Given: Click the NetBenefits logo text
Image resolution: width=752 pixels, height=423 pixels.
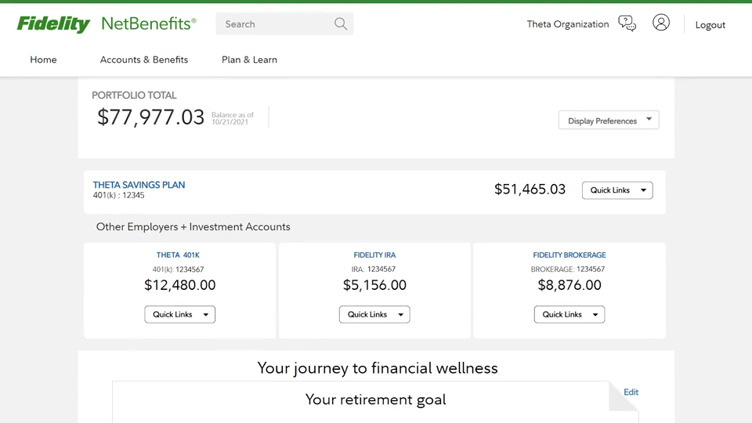Looking at the screenshot, I should (149, 24).
